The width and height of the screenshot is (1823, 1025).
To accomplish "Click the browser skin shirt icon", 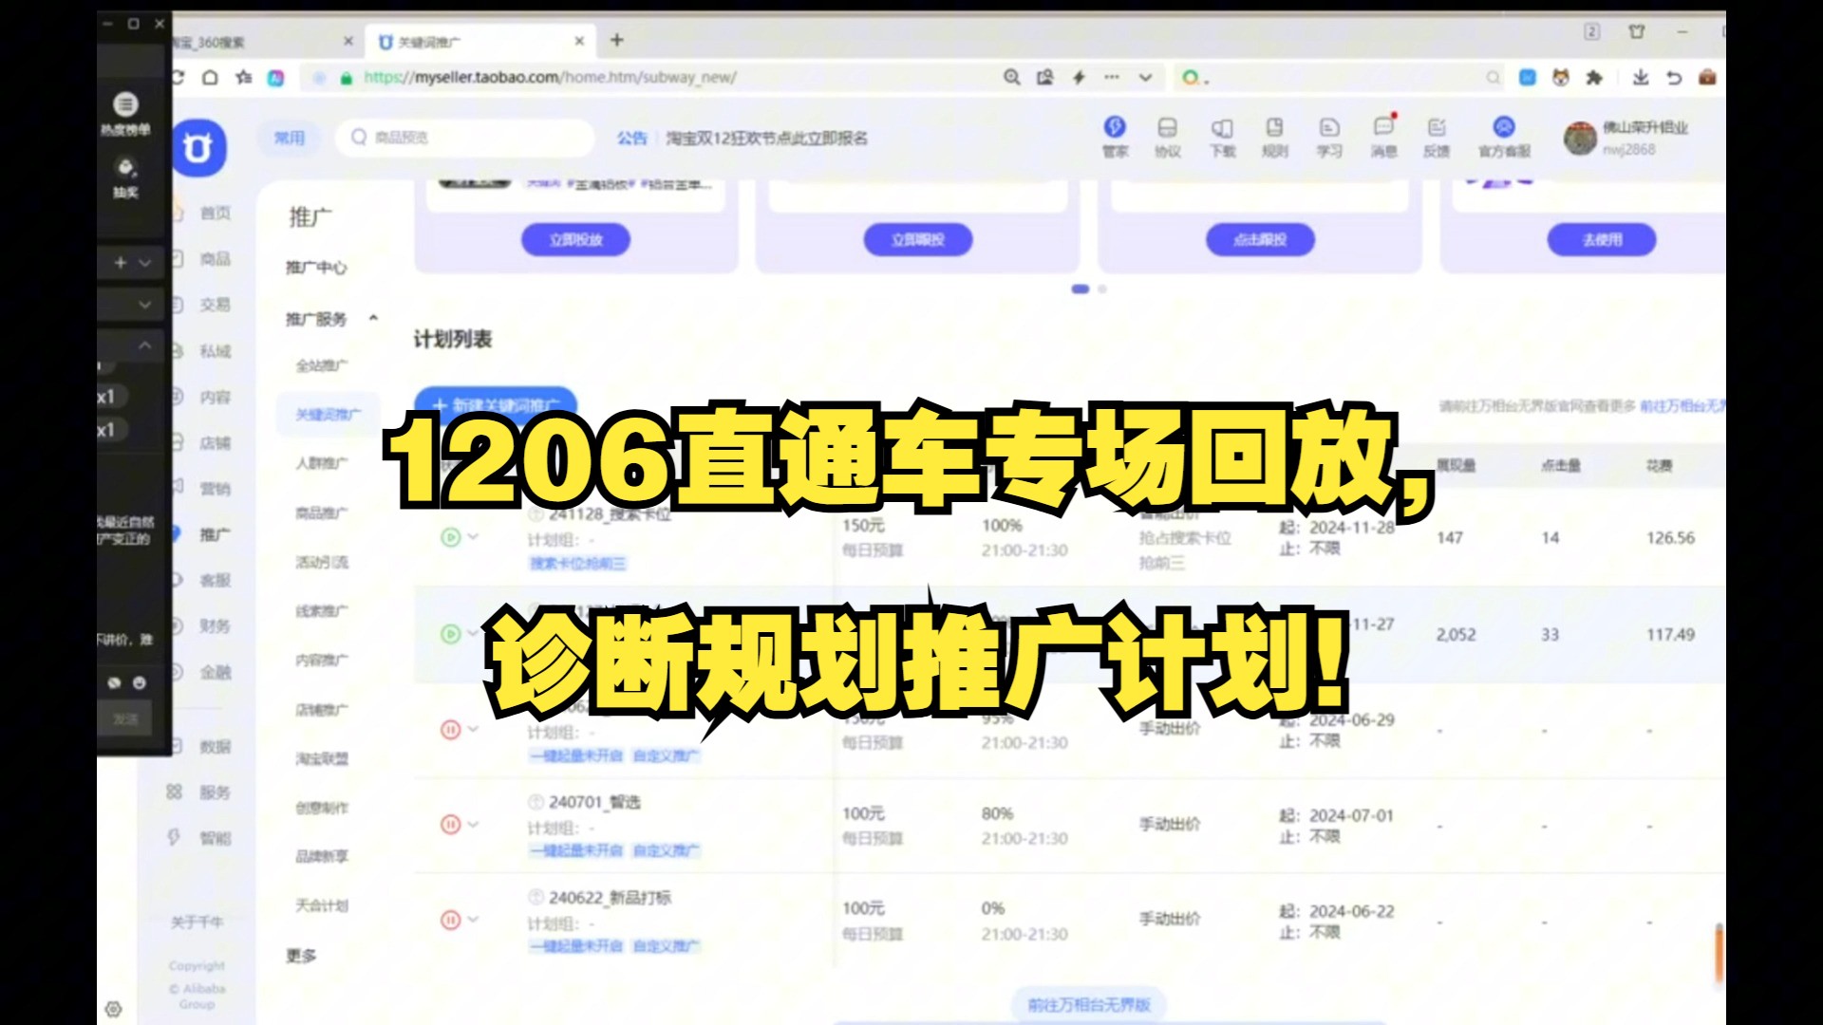I will (x=1637, y=32).
